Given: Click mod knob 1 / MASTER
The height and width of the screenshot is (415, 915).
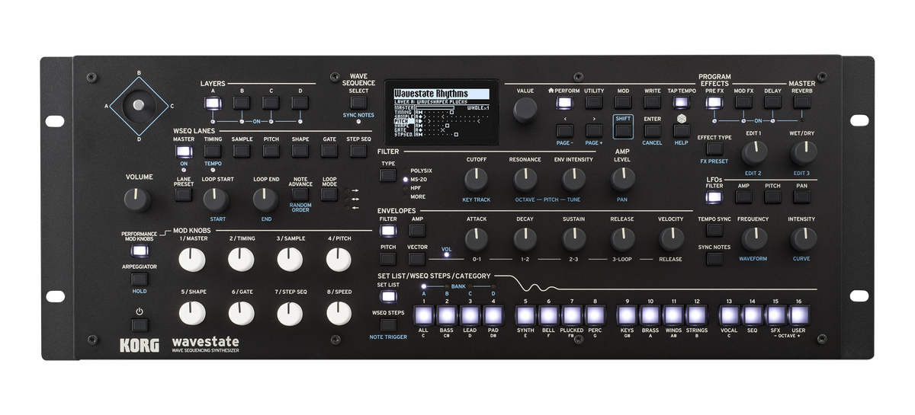Looking at the screenshot, I should (192, 260).
